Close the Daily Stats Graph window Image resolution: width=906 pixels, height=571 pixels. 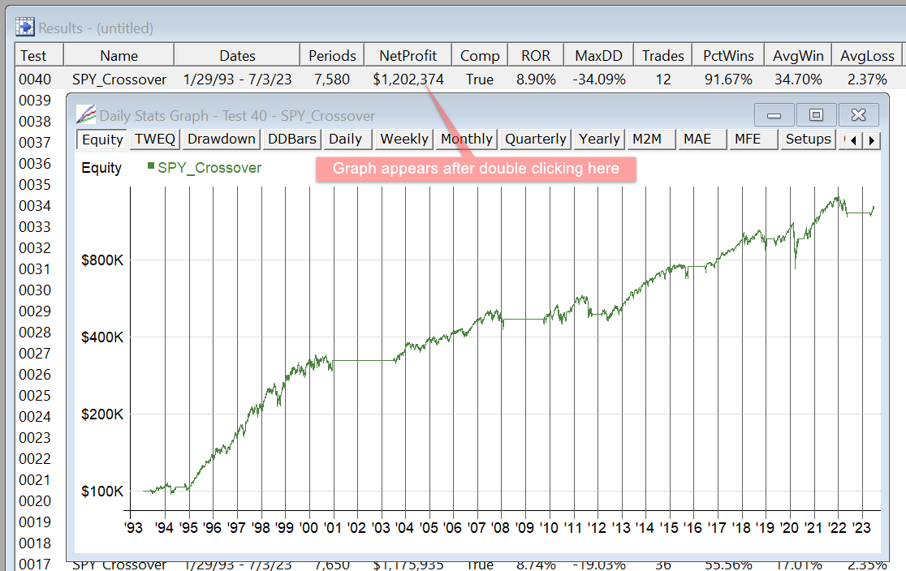click(858, 114)
